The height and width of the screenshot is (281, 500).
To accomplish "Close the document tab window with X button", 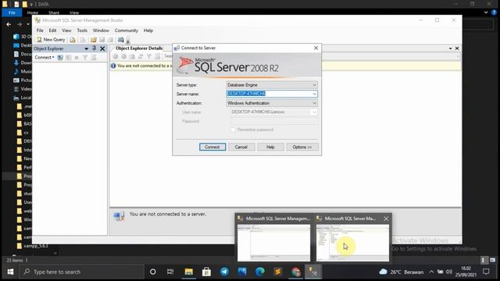I will (x=457, y=48).
